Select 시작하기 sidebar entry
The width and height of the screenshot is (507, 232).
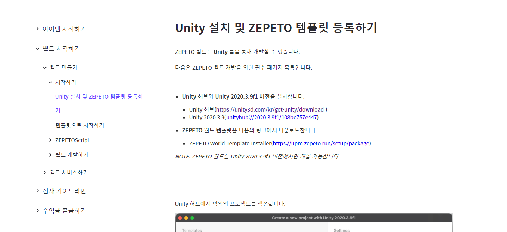(66, 82)
